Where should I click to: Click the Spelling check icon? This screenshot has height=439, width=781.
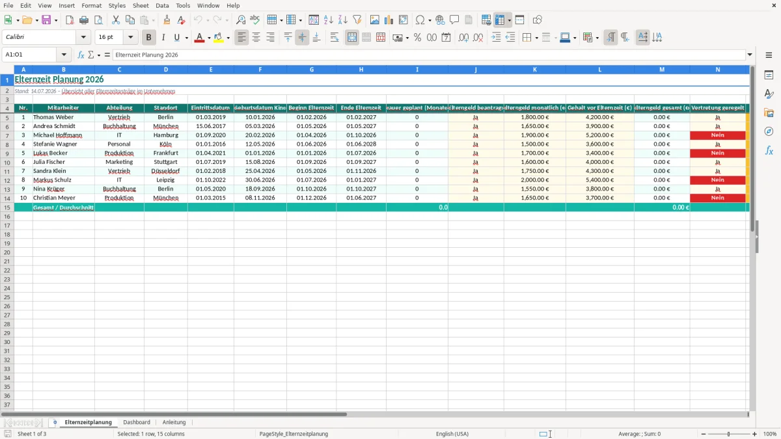click(x=255, y=20)
